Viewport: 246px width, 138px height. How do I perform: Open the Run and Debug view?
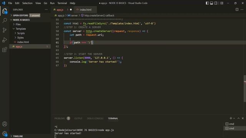click(x=5, y=40)
